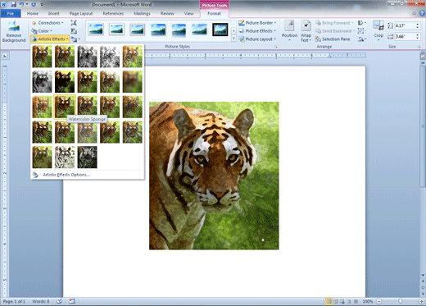The image size is (426, 306).
Task: Select the Watercolor Sponge effect thumbnail
Action: (x=65, y=107)
